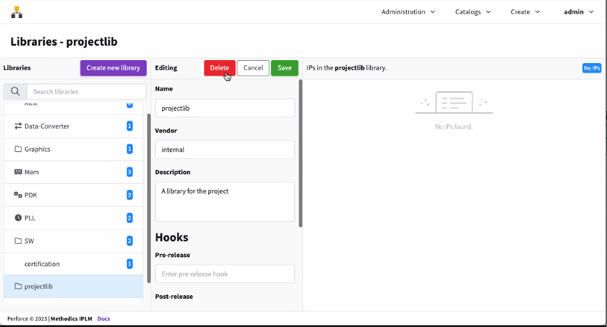
Task: Open the admin user menu
Action: 578,12
